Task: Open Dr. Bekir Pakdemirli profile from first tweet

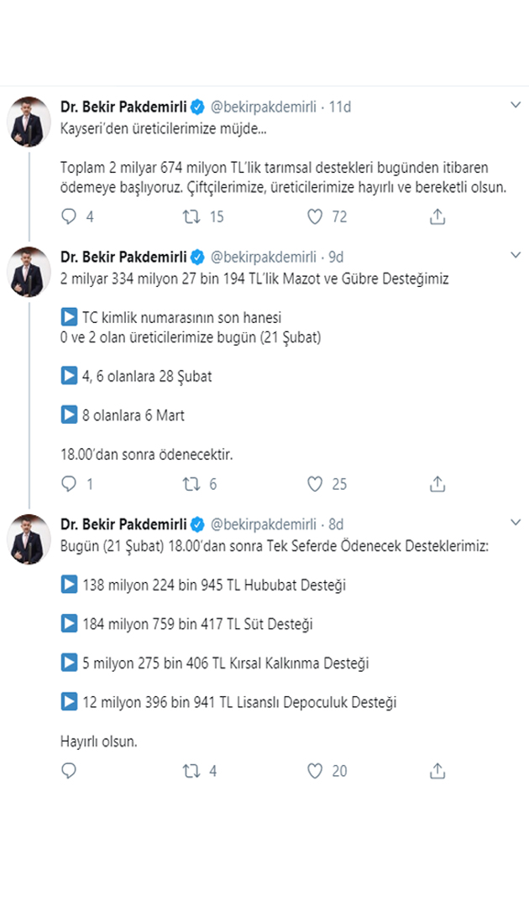Action: [x=123, y=107]
